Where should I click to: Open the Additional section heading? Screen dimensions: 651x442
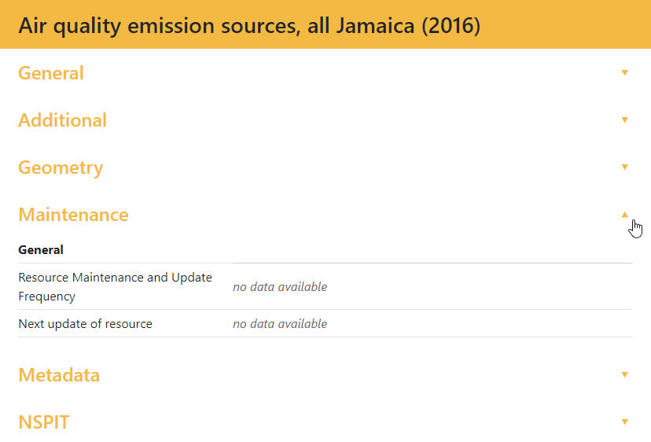click(63, 120)
